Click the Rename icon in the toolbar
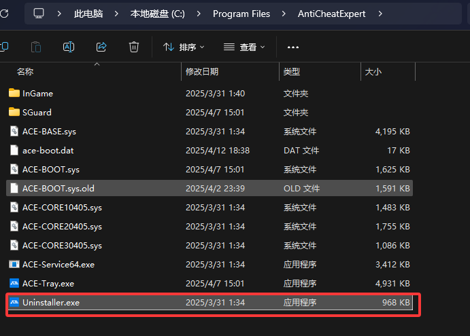This screenshot has height=336, width=470. coord(69,47)
